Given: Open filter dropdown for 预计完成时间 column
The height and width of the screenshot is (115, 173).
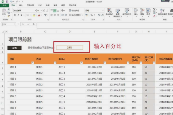Looking at the screenshot, I should click(128, 63).
